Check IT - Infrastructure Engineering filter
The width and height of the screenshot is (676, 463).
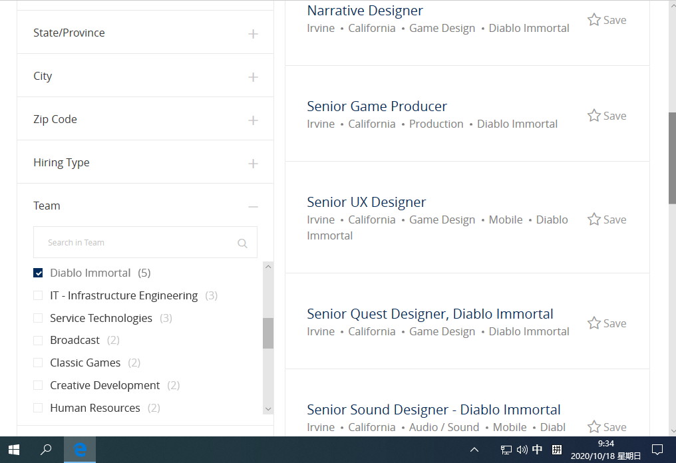pyautogui.click(x=38, y=295)
